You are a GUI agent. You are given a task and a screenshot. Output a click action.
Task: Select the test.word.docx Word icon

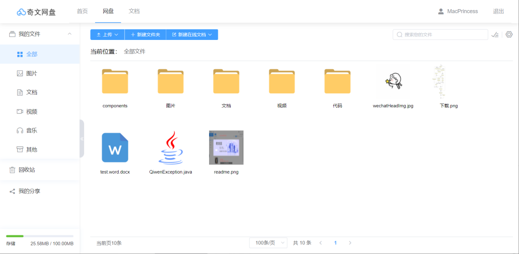(115, 147)
